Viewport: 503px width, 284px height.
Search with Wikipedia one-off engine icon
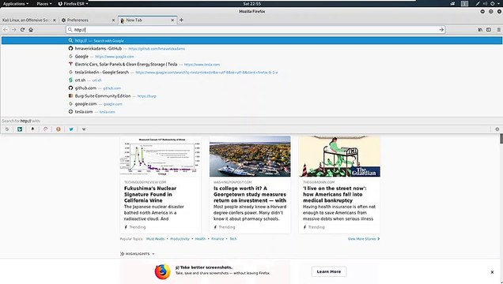pos(84,129)
